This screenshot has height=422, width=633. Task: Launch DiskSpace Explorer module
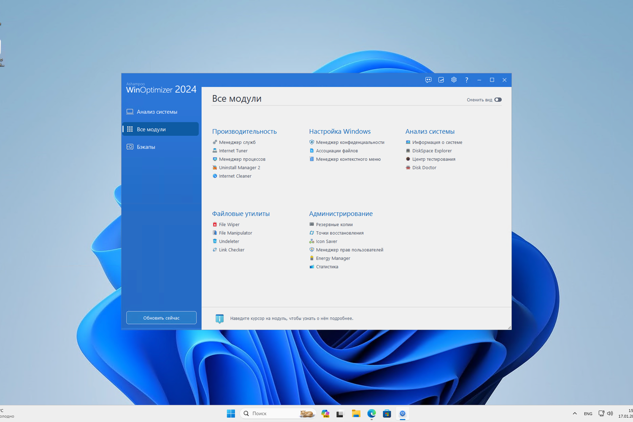[x=432, y=151]
